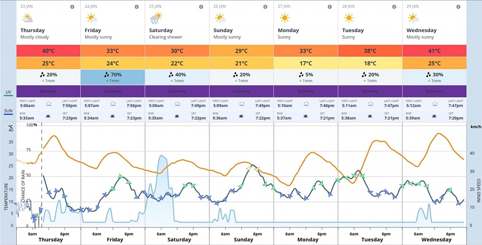Open the info icon for 24 Jan

pyautogui.click(x=137, y=7)
